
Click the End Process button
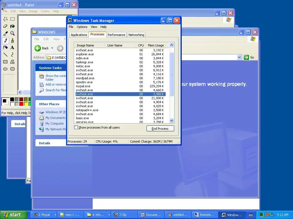click(x=160, y=129)
